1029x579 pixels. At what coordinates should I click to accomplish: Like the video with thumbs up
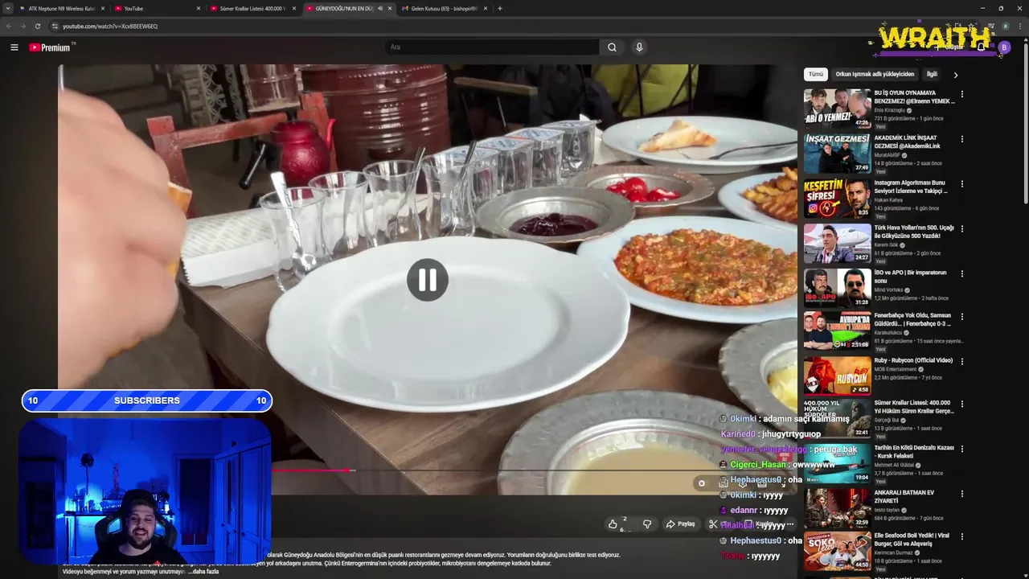(613, 524)
